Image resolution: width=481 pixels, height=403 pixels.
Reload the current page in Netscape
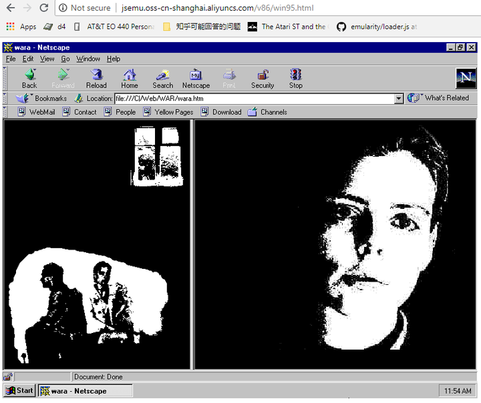click(96, 77)
